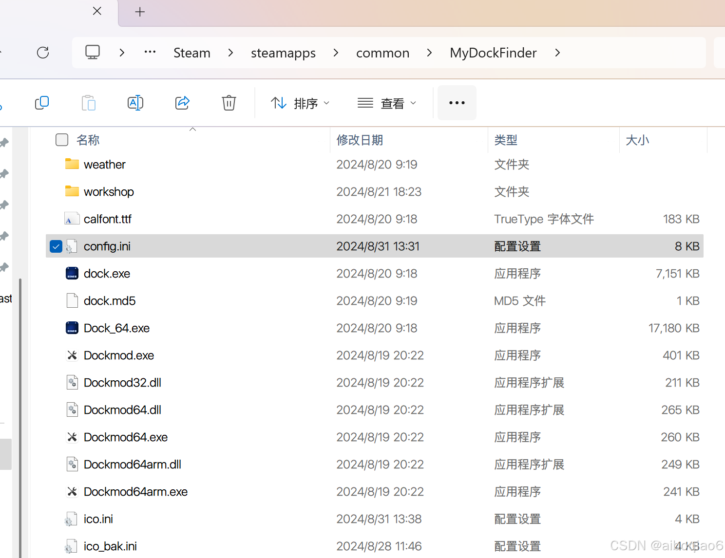Viewport: 725px width, 558px height.
Task: Click the ico.ini file icon
Action: coord(71,519)
